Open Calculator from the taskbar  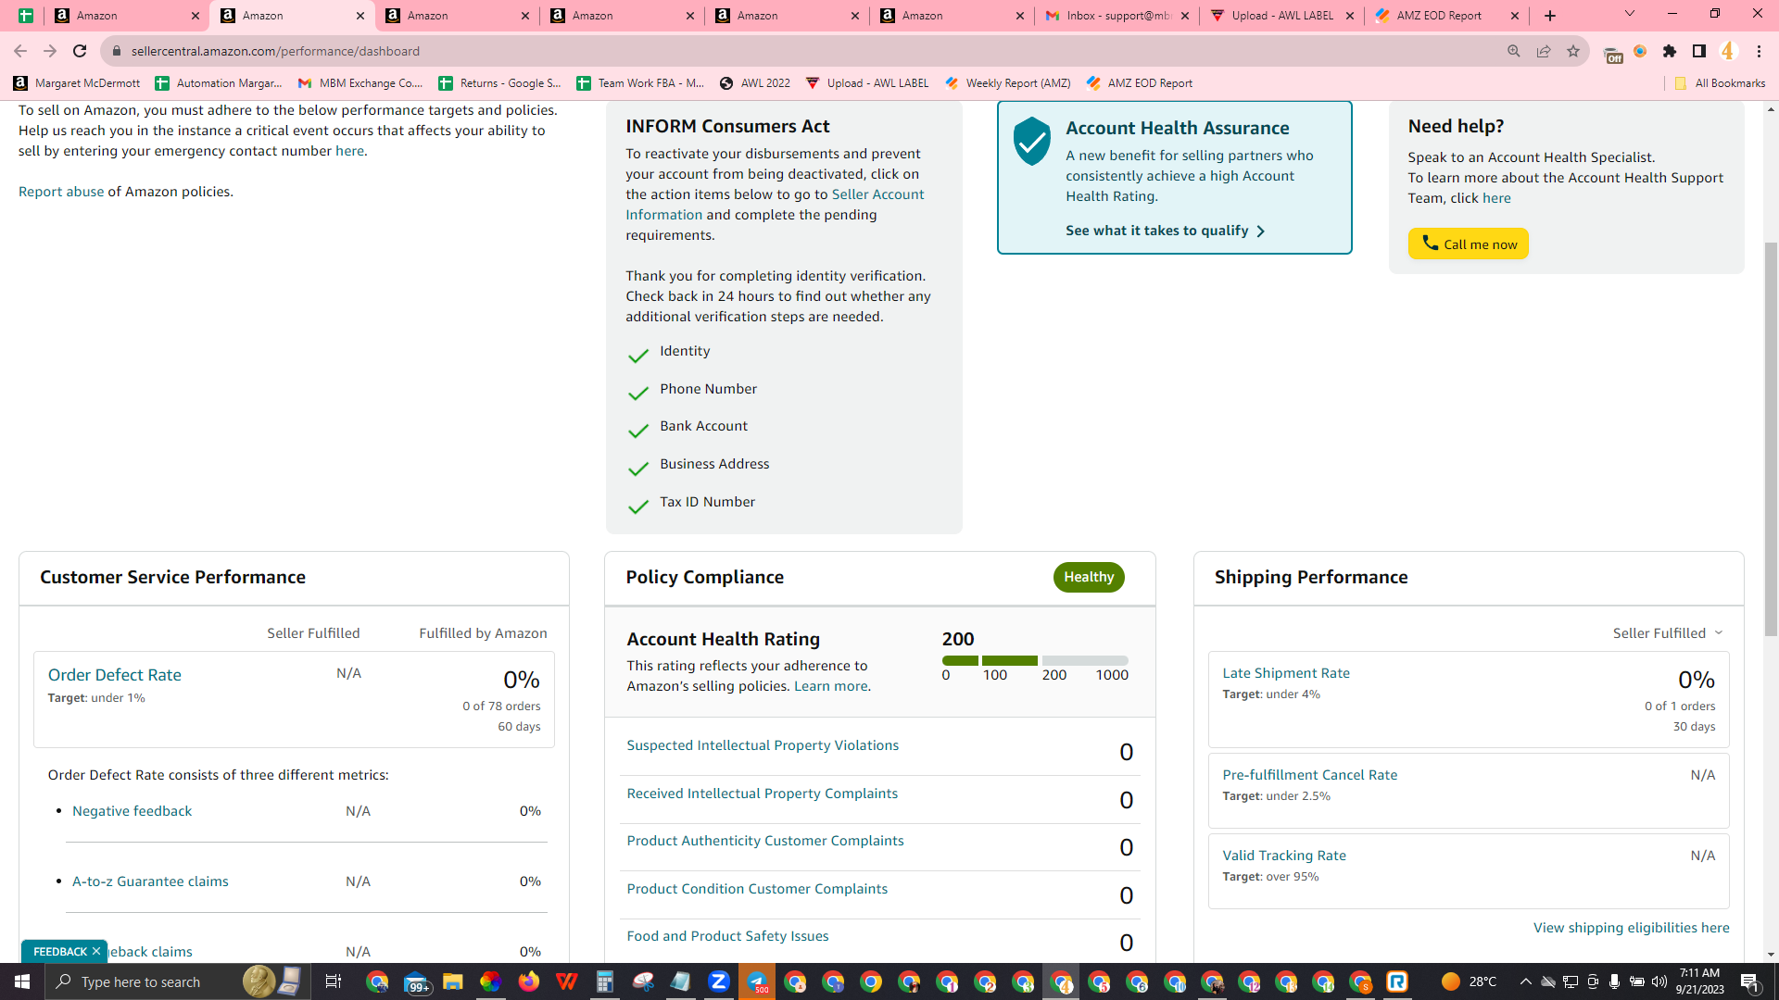click(604, 981)
